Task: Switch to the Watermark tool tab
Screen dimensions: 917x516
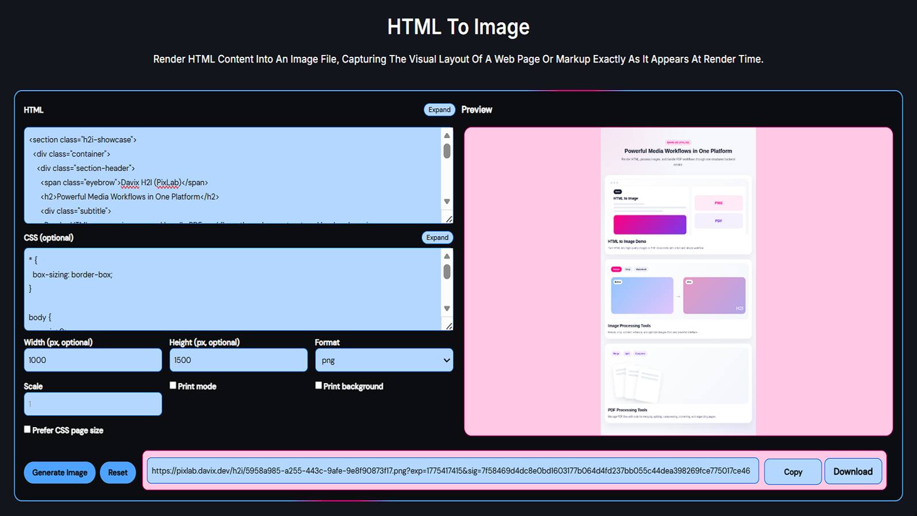Action: [x=641, y=269]
